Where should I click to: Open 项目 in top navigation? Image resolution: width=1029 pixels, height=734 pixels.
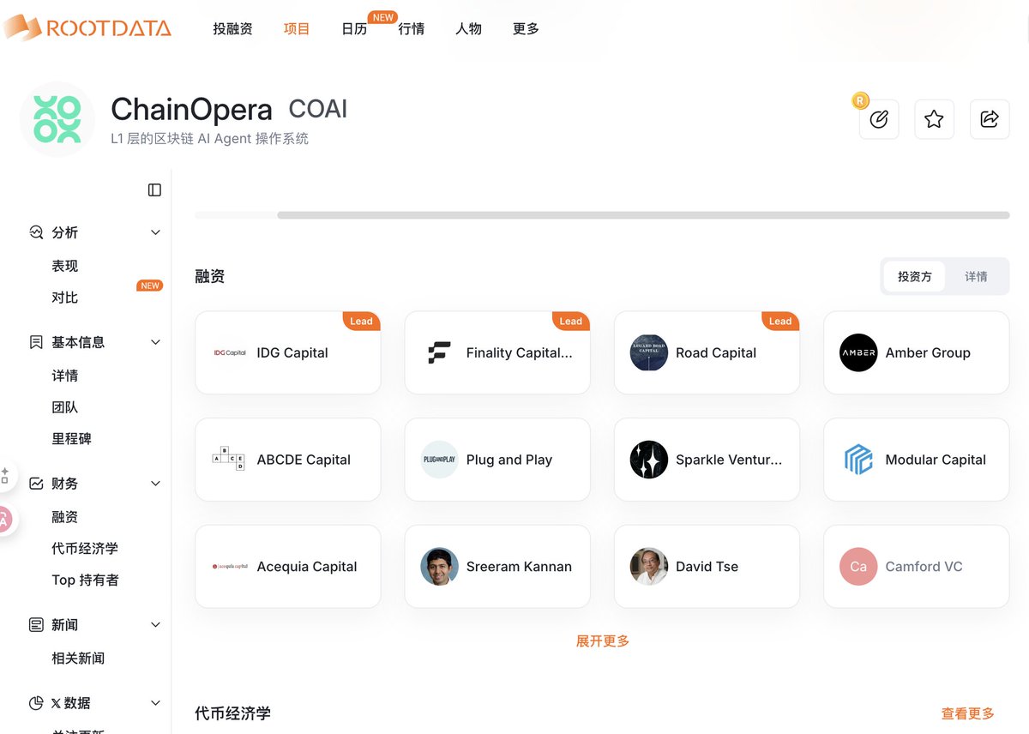(x=297, y=28)
